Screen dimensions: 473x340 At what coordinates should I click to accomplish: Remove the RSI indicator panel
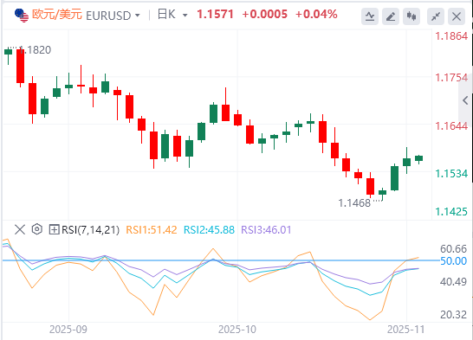(x=20, y=230)
